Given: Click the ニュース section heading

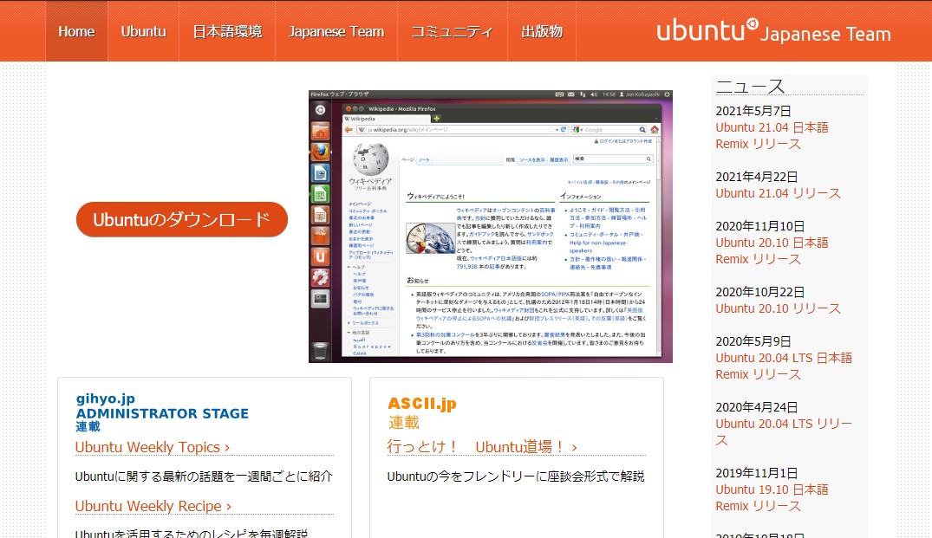Looking at the screenshot, I should (750, 86).
